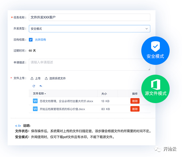Viewport: 182px width, 157px height.
Task: Click the 操作 column header
Action: click(135, 94)
